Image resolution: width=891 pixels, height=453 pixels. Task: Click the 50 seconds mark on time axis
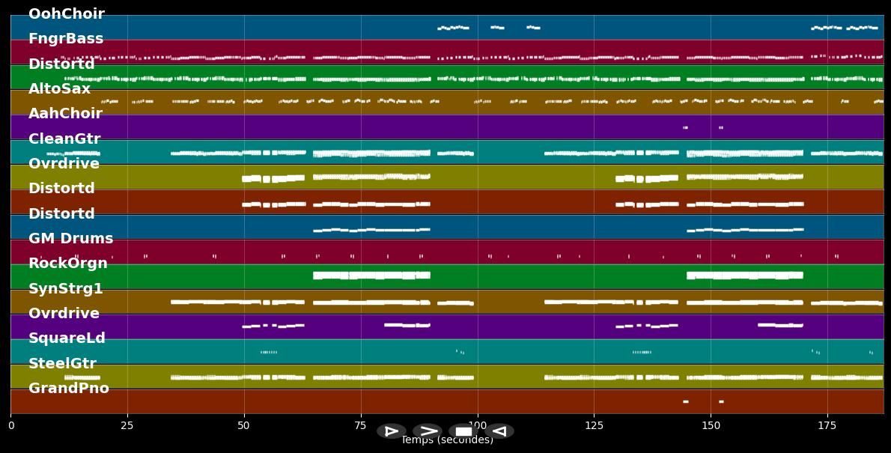click(243, 425)
